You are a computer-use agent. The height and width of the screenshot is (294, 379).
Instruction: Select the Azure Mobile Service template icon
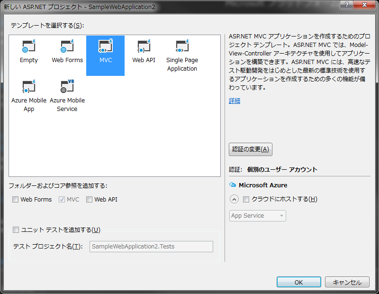pyautogui.click(x=67, y=86)
